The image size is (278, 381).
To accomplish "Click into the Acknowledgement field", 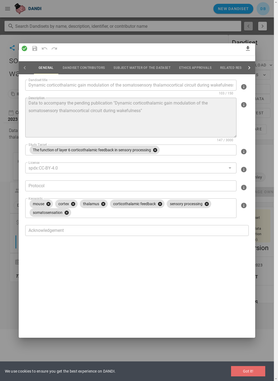I will 137,231.
